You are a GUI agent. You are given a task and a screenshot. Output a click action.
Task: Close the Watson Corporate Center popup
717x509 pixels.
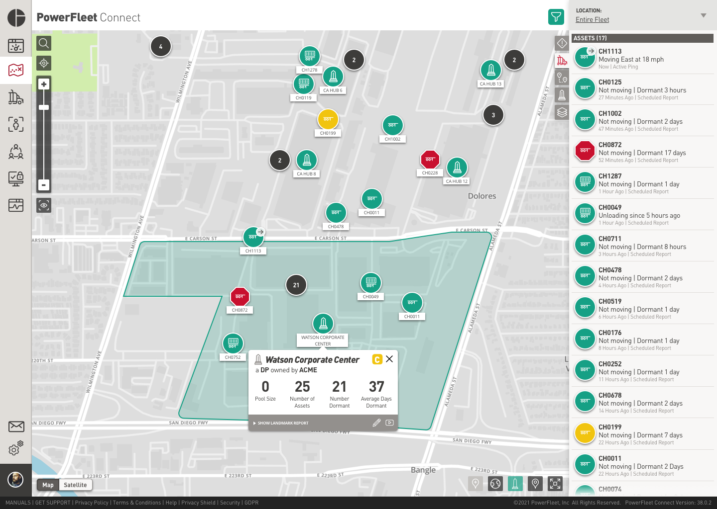pos(389,359)
